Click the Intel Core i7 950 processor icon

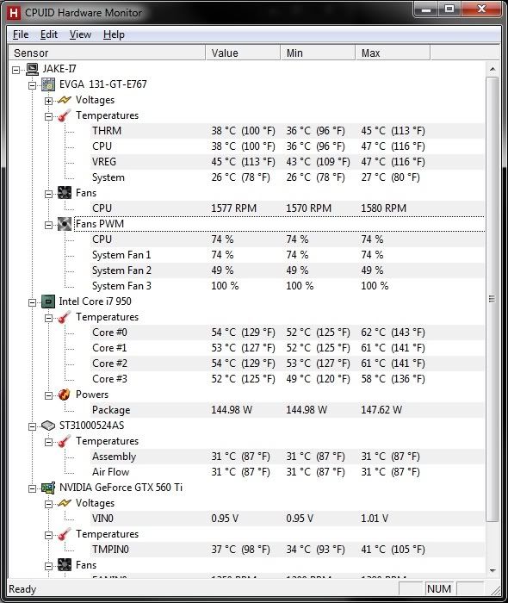(48, 301)
